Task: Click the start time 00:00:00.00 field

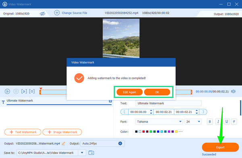Action: coord(138,112)
